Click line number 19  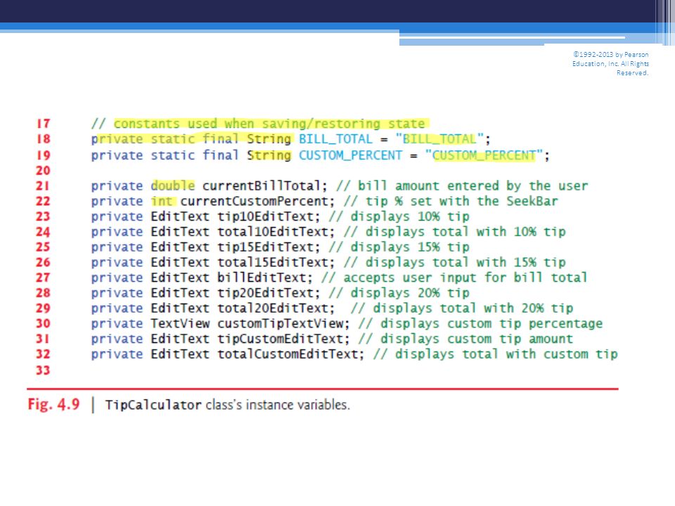pos(43,155)
